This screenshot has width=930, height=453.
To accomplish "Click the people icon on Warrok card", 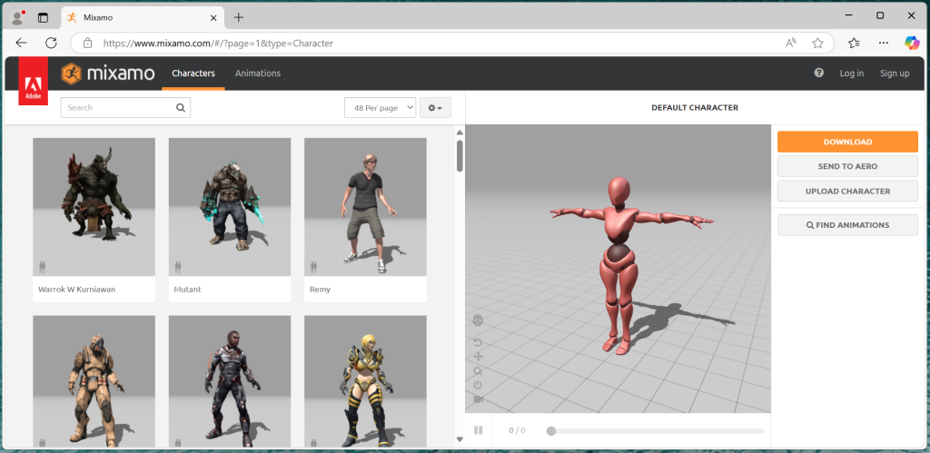I will tap(42, 268).
